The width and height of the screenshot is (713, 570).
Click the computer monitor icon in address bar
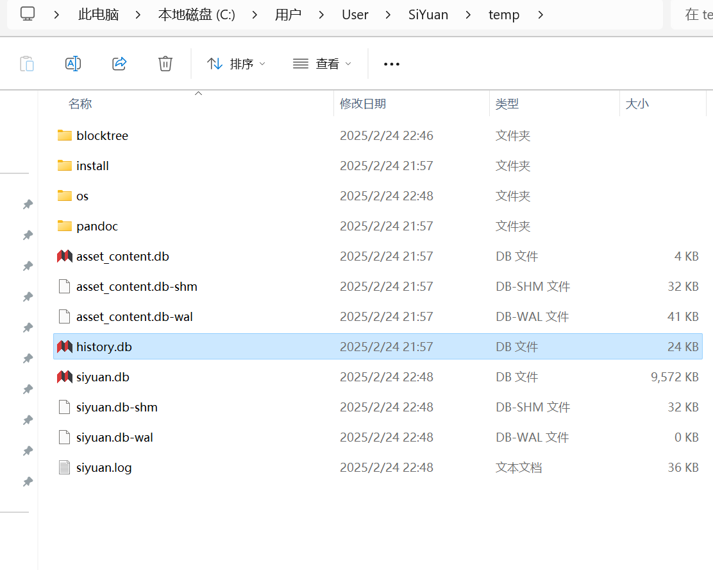click(28, 14)
